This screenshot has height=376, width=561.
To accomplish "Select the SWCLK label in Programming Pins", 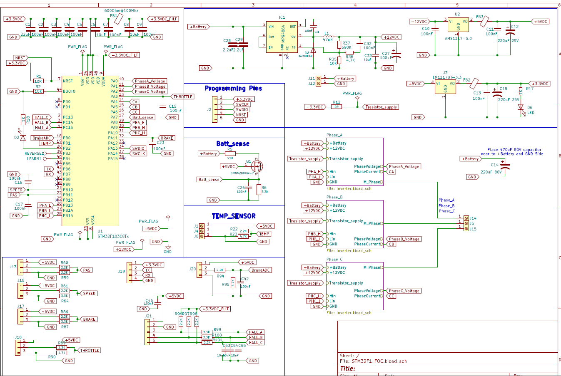I will coord(242,104).
